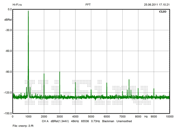Click the harmonic peak at 3000 Hz
176x132 pixels.
60,72
